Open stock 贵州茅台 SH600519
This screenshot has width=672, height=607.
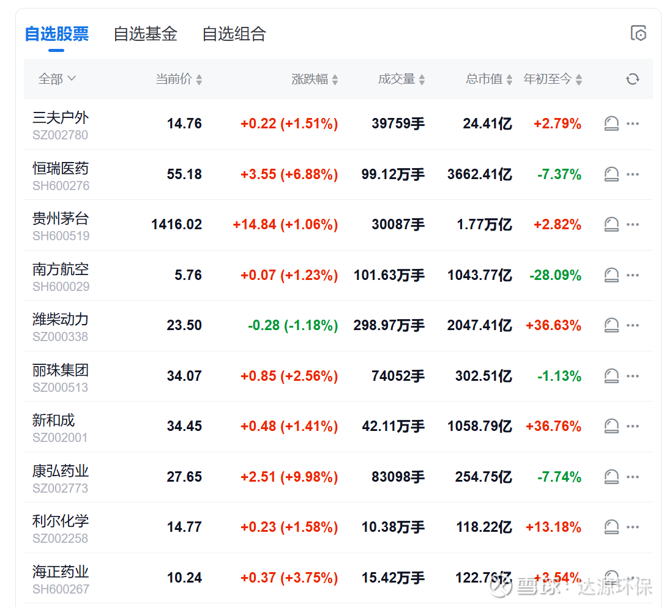pyautogui.click(x=61, y=226)
